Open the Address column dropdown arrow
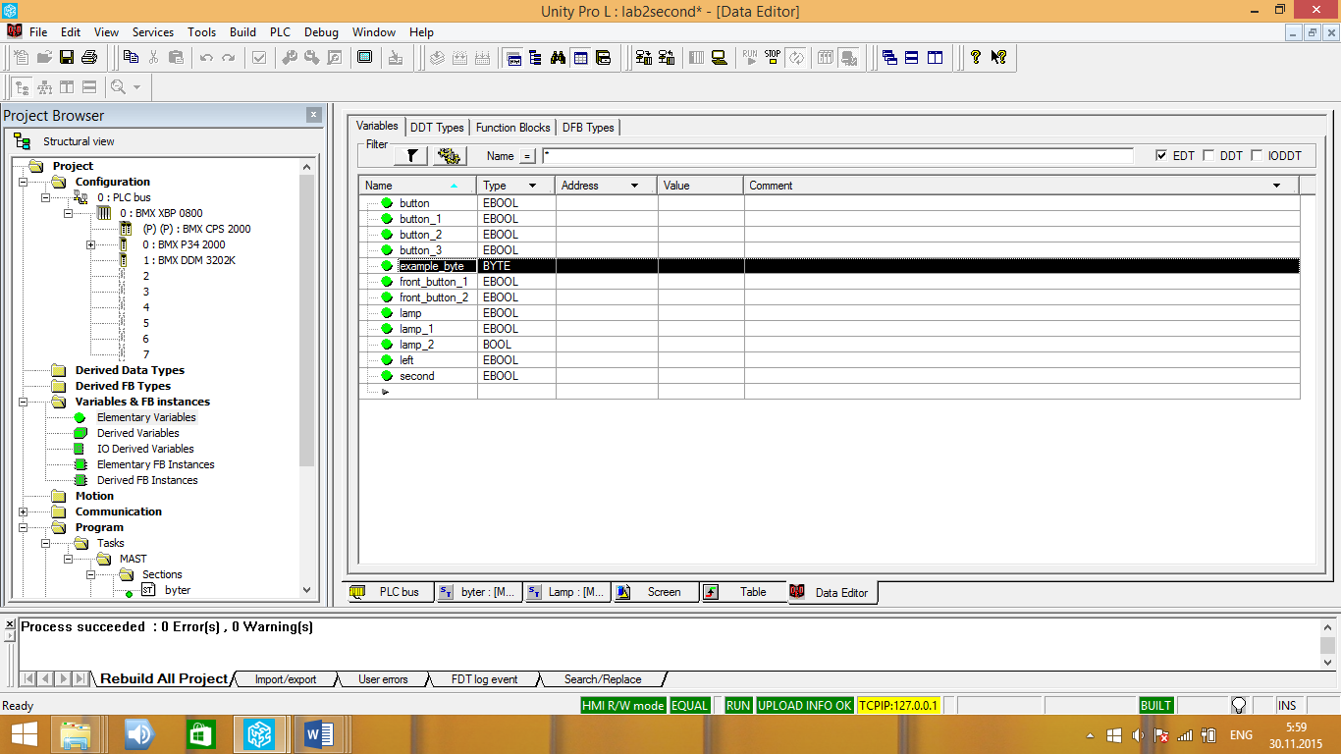 point(634,186)
